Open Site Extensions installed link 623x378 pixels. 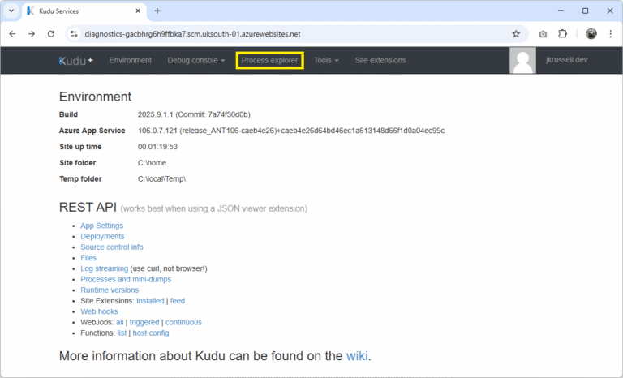point(150,301)
